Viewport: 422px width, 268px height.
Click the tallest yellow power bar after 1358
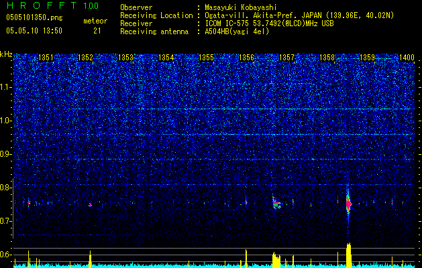point(348,255)
